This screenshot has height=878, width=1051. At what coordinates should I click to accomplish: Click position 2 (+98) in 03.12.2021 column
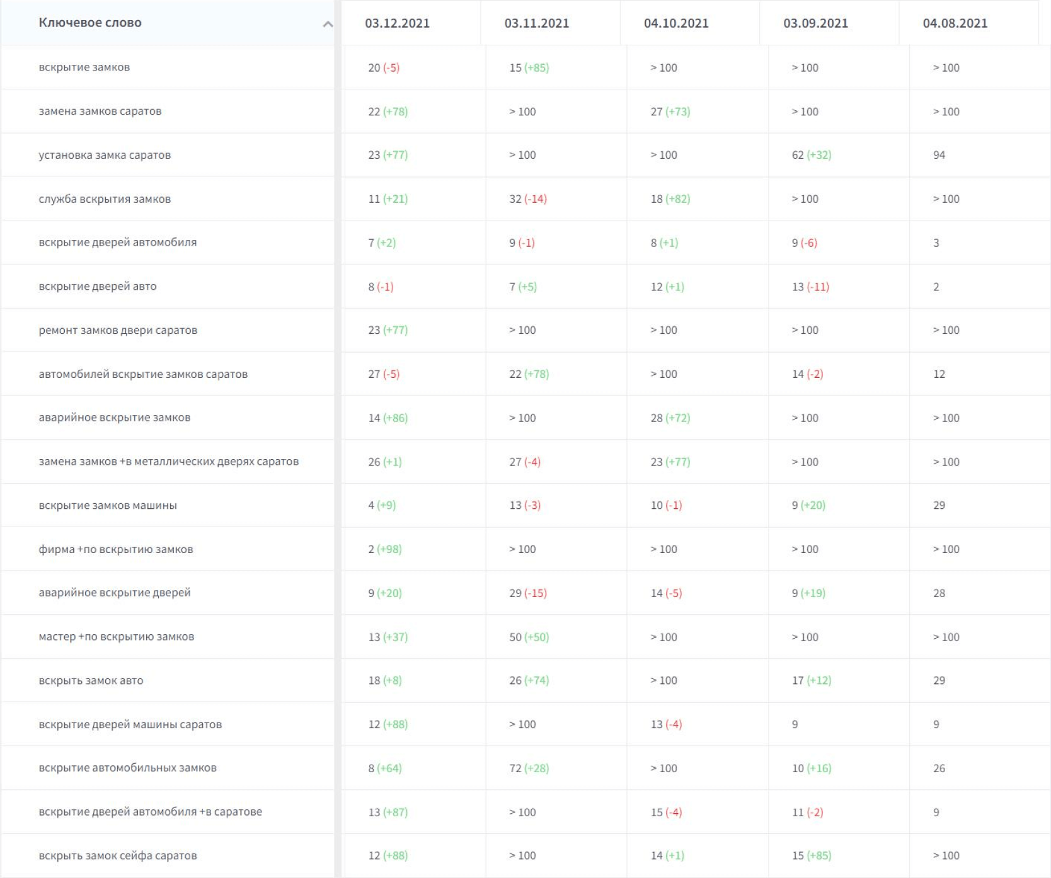384,549
